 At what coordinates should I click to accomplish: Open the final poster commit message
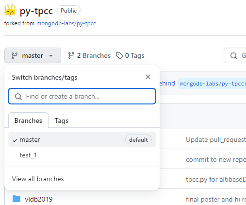(216, 199)
